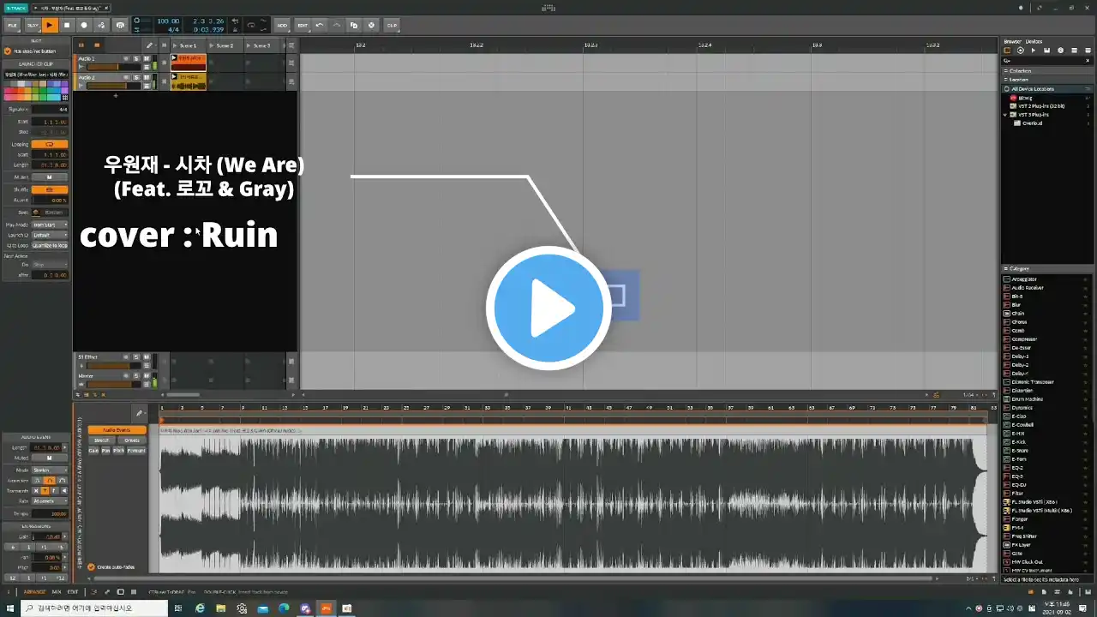Click the duplicate icon in toolbar
The width and height of the screenshot is (1097, 617).
[355, 25]
